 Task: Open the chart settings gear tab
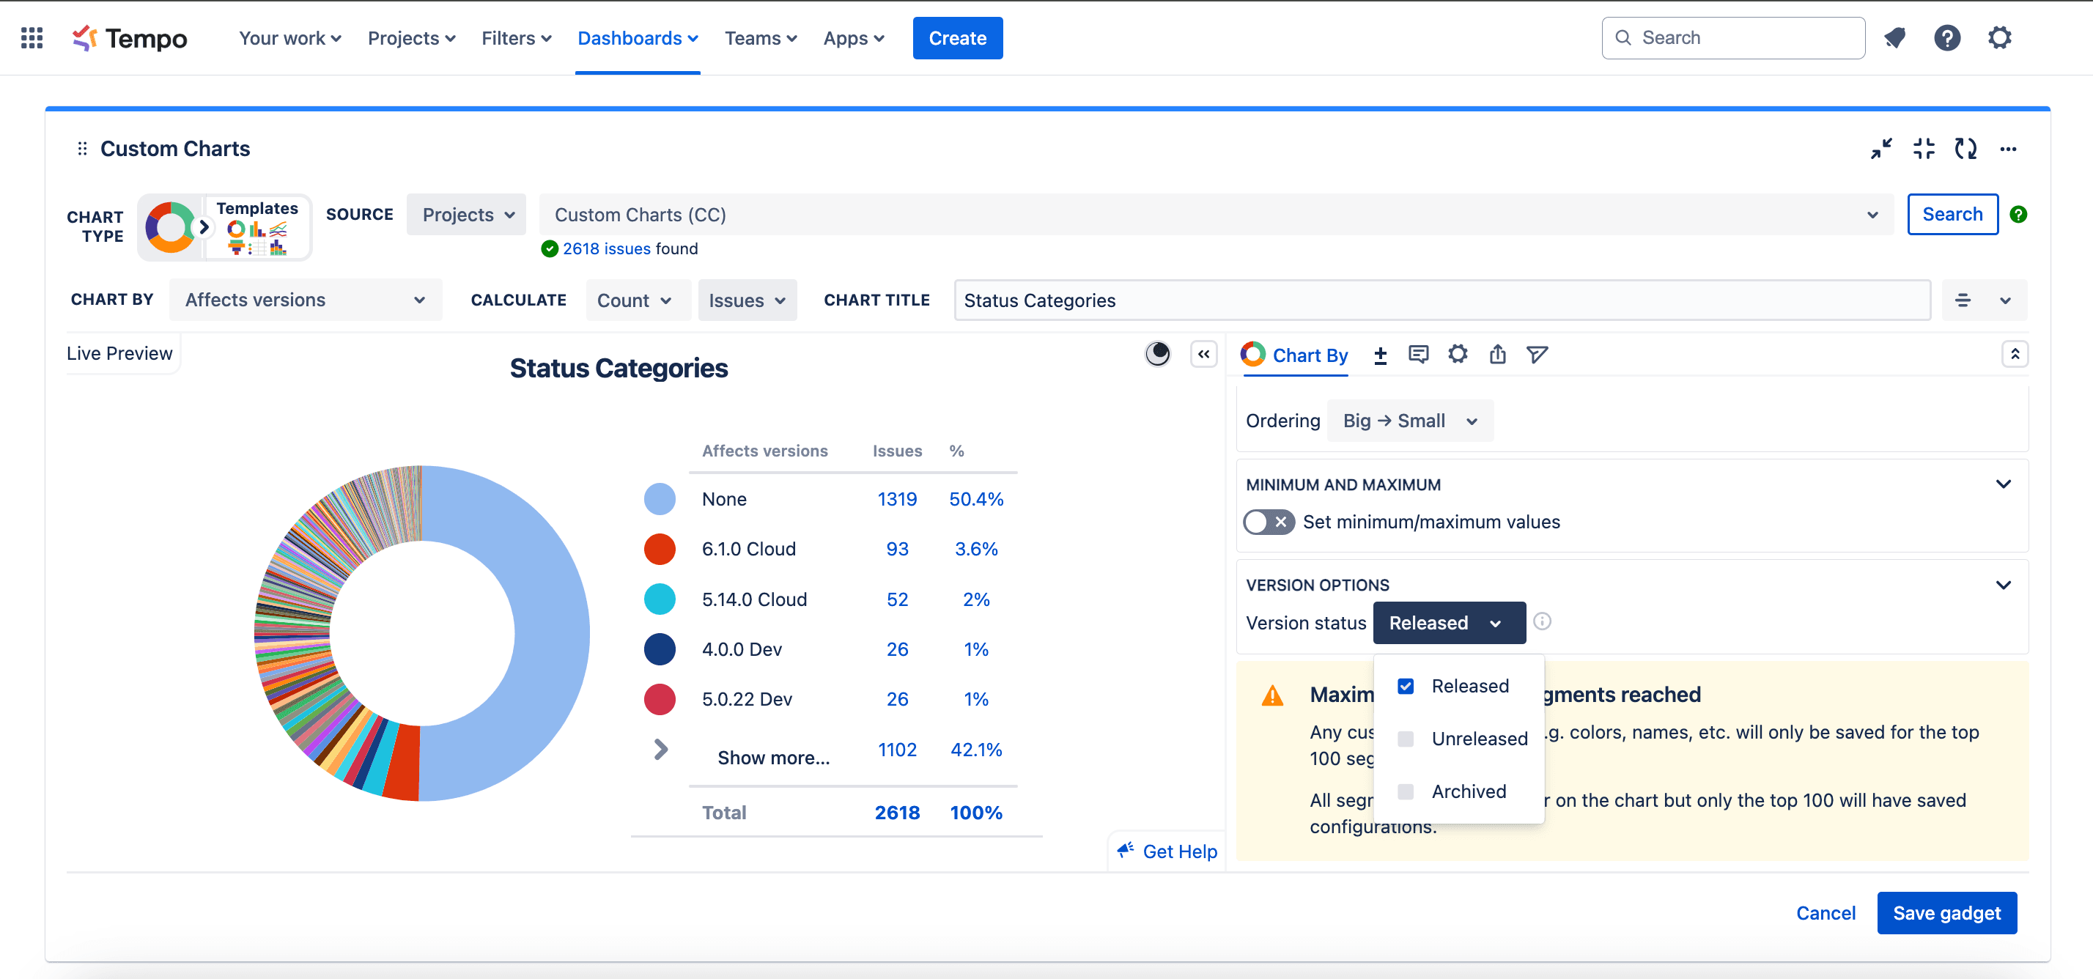coord(1458,354)
